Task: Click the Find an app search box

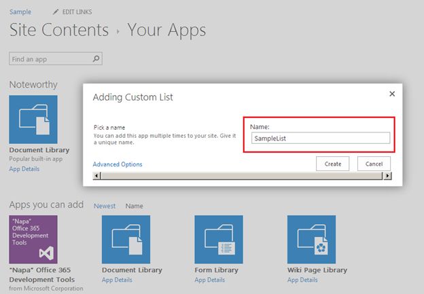Action: coord(50,59)
